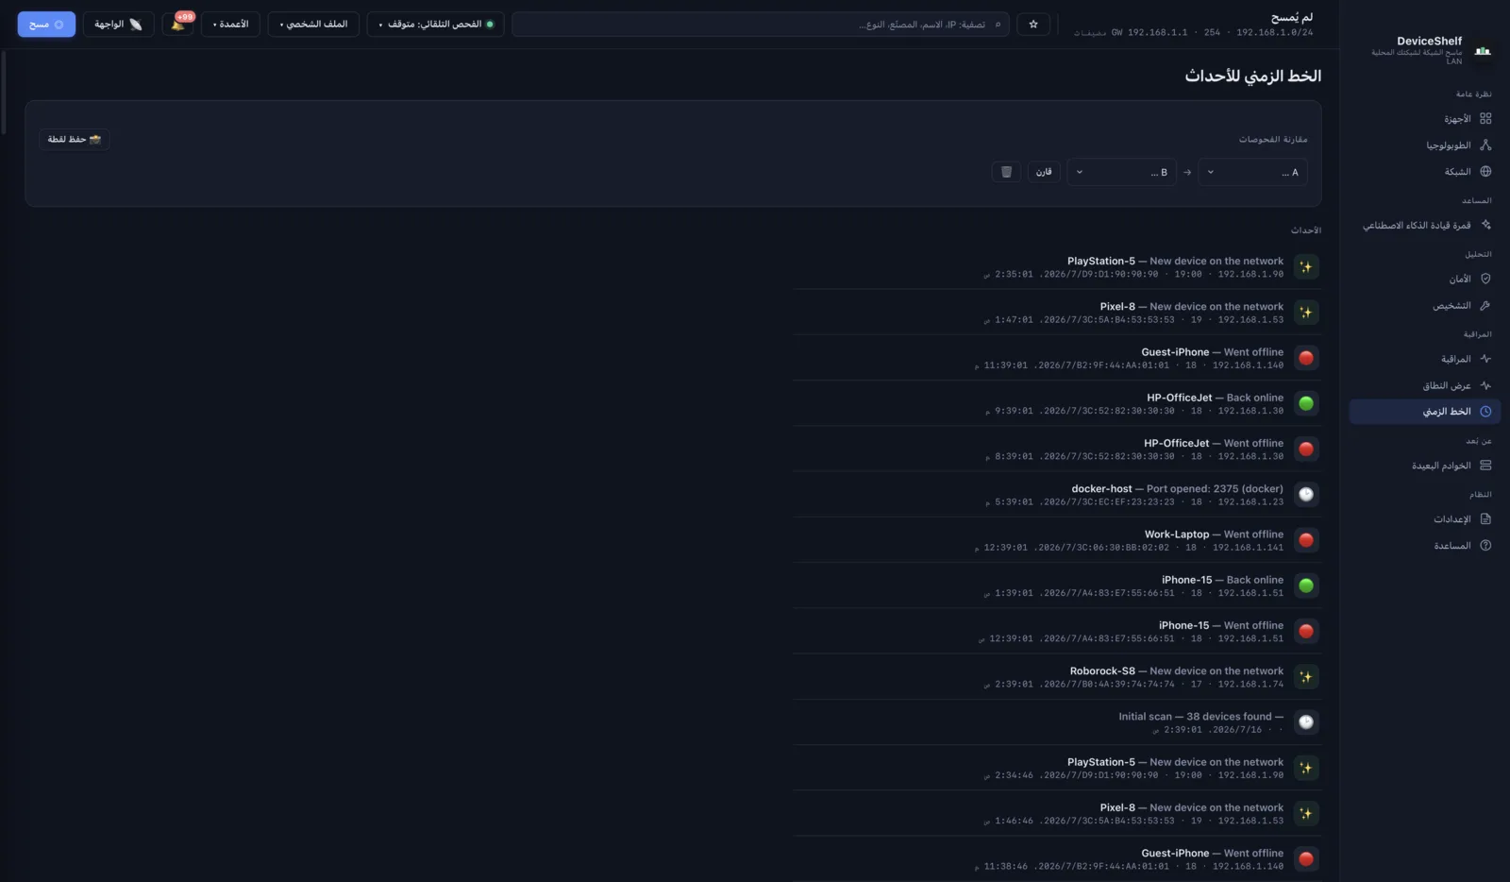Click green icon of iPhone-15 Back online
Viewport: 1510px width, 882px height.
coord(1306,585)
